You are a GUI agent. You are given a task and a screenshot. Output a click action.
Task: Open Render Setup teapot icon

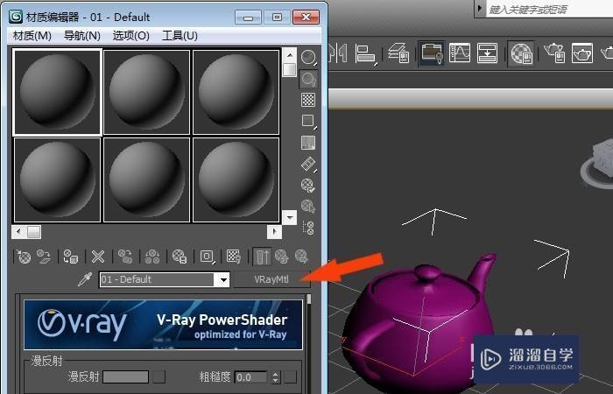click(x=554, y=53)
